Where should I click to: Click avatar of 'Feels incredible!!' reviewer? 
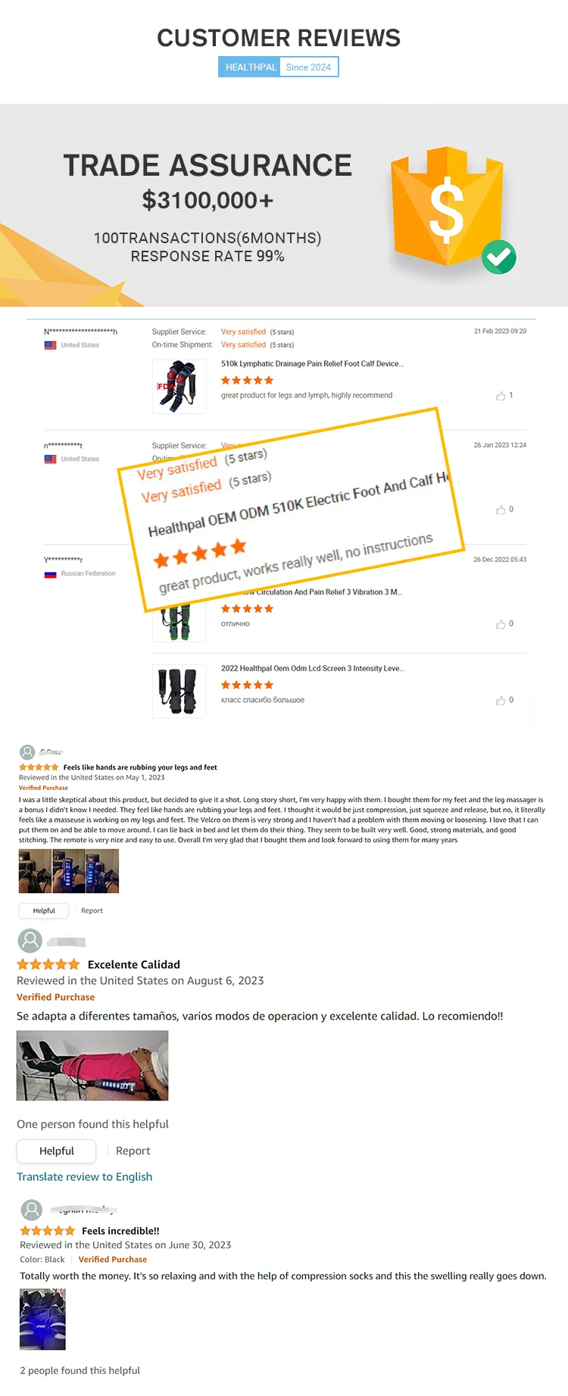(31, 1209)
